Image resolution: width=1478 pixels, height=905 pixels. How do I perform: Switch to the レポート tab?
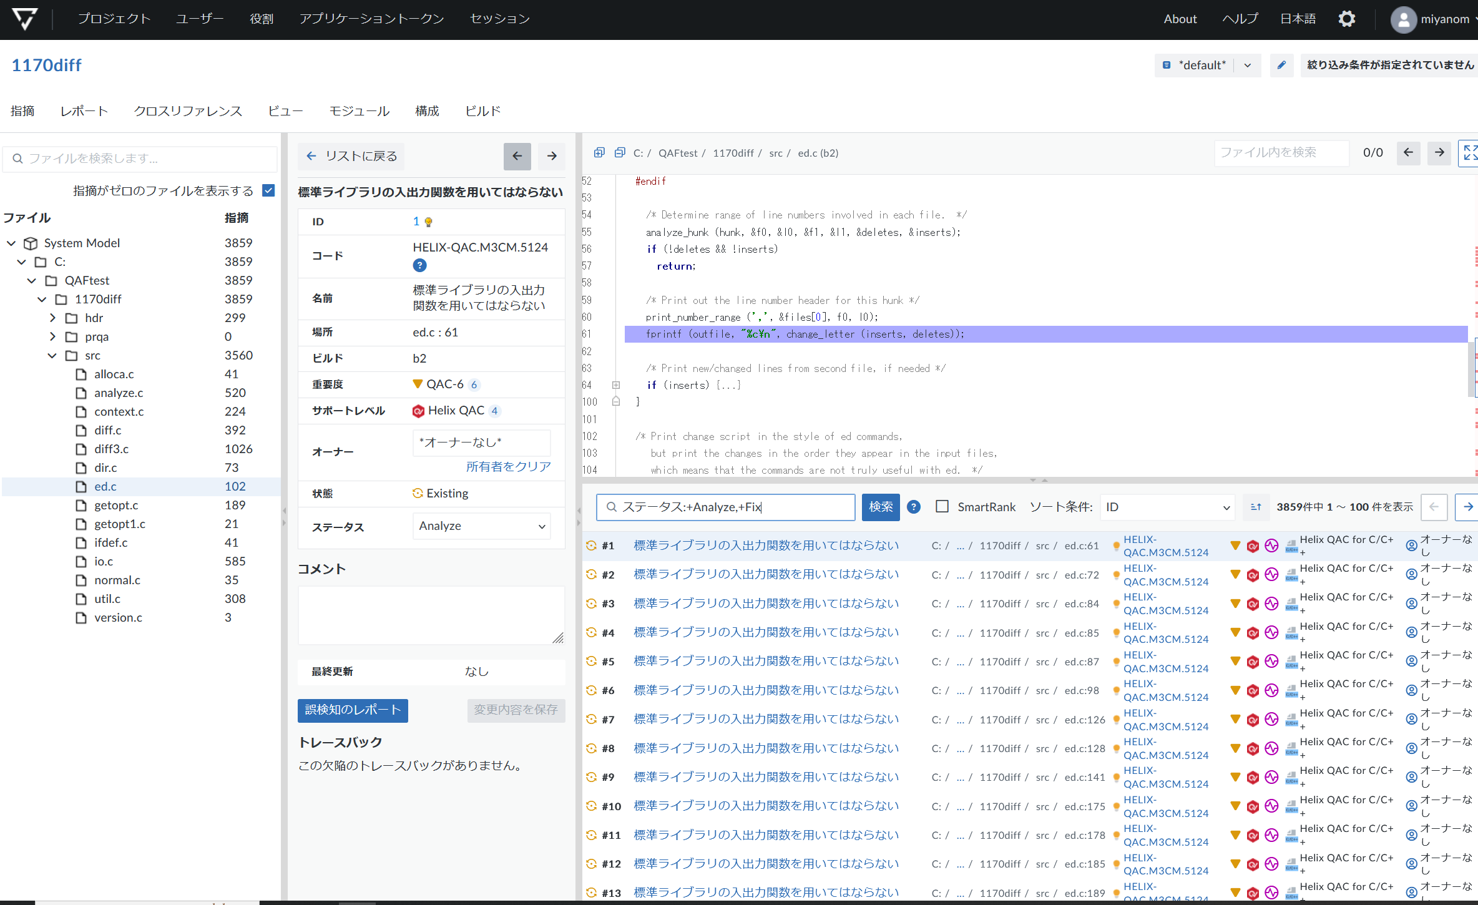[x=84, y=111]
